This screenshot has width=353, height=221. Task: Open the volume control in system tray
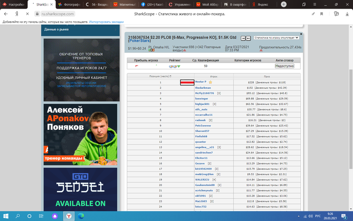click(x=311, y=216)
